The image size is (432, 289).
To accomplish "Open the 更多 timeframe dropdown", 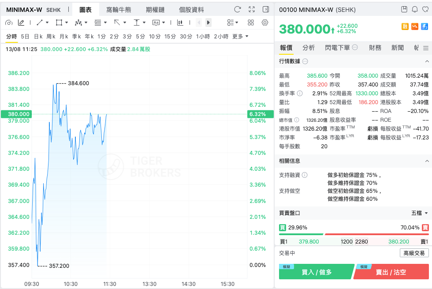I will 240,36.
